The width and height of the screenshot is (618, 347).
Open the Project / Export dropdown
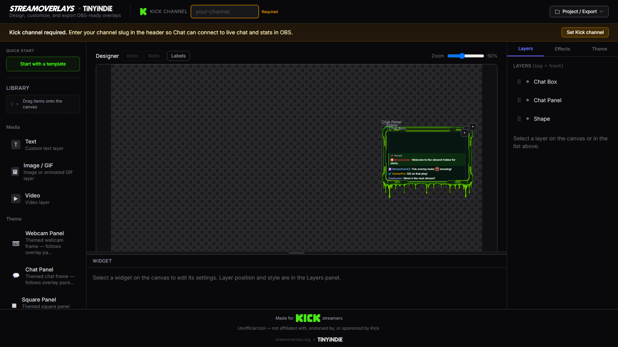click(579, 12)
